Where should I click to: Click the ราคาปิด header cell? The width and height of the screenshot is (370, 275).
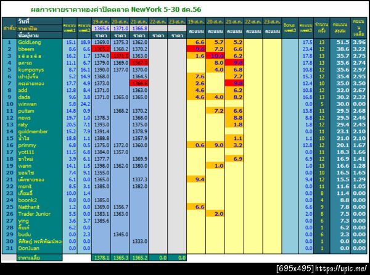(39, 28)
